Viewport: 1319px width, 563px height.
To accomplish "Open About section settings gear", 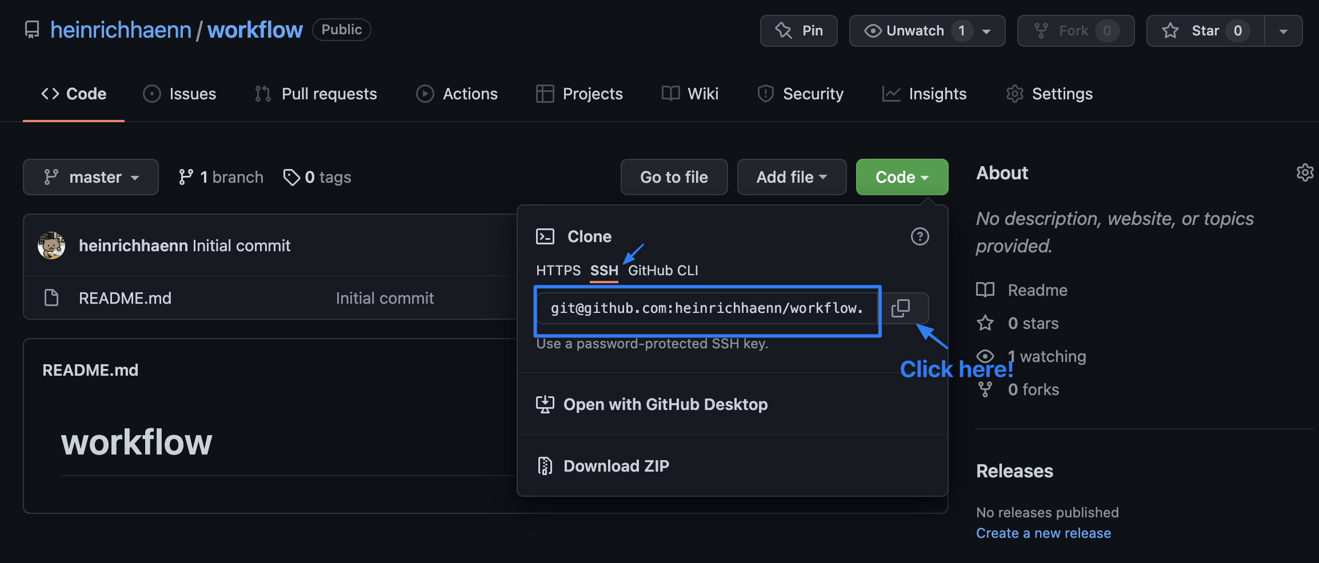I will [1305, 172].
